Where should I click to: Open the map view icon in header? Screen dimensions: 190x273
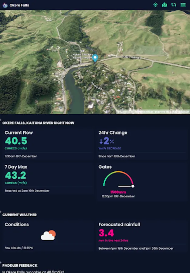point(165,5)
